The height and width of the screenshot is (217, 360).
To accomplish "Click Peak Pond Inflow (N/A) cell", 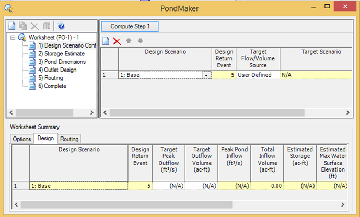I will pos(234,186).
